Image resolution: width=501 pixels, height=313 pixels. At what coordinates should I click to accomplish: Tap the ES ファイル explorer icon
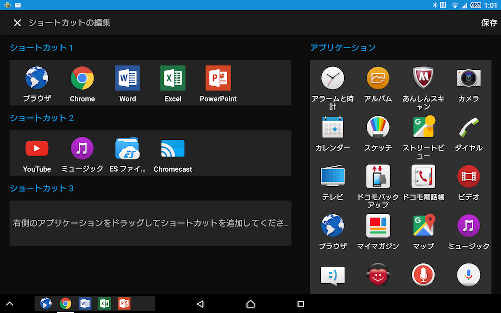pos(127,148)
